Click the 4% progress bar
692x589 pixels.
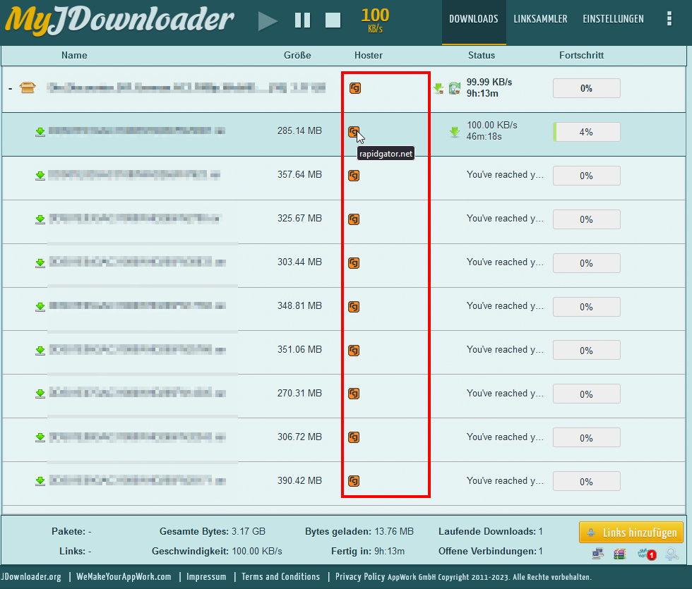click(x=586, y=132)
